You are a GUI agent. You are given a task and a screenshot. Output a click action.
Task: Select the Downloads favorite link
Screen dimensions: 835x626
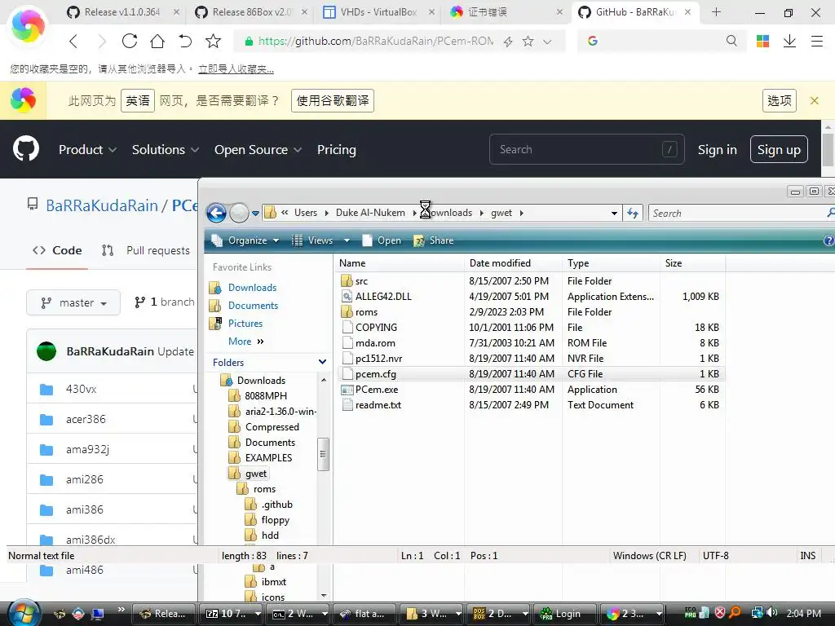coord(252,288)
